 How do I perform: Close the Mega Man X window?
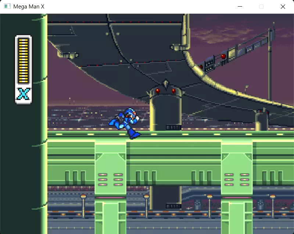[x=283, y=7]
